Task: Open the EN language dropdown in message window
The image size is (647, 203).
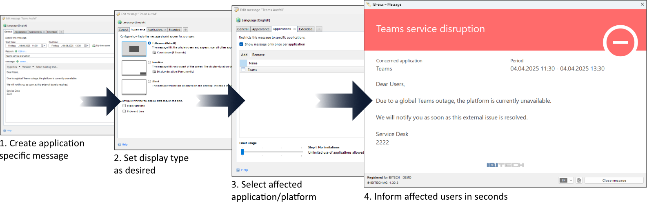Action: pyautogui.click(x=566, y=181)
